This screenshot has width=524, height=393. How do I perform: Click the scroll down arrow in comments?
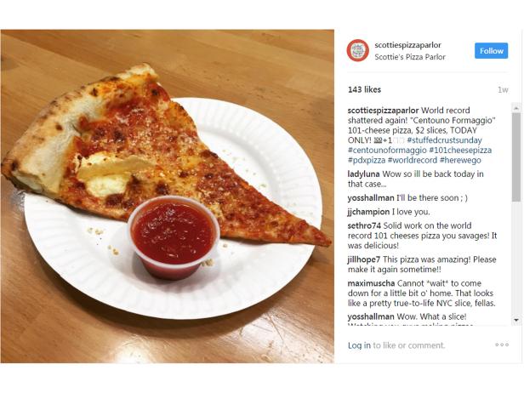[x=516, y=320]
